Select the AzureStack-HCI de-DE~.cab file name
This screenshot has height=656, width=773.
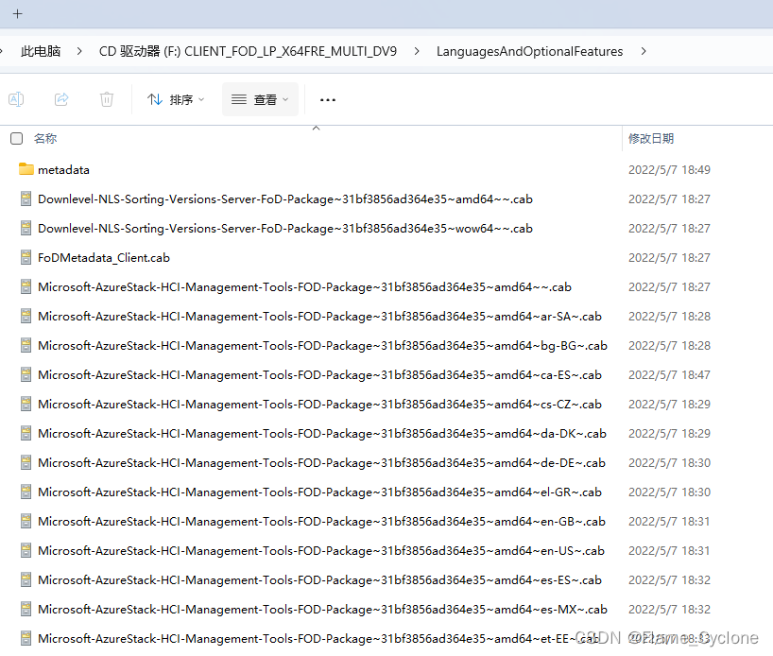322,463
